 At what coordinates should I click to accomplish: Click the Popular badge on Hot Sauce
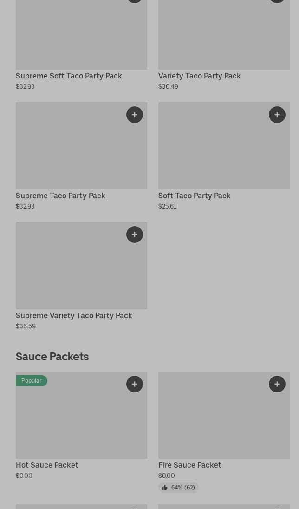tap(32, 381)
